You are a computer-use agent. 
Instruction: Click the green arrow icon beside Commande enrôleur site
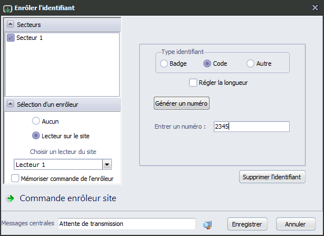pos(10,198)
